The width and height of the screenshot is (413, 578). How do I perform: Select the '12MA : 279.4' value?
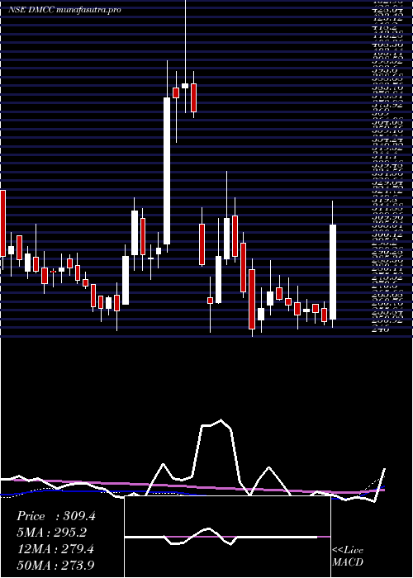(55, 549)
